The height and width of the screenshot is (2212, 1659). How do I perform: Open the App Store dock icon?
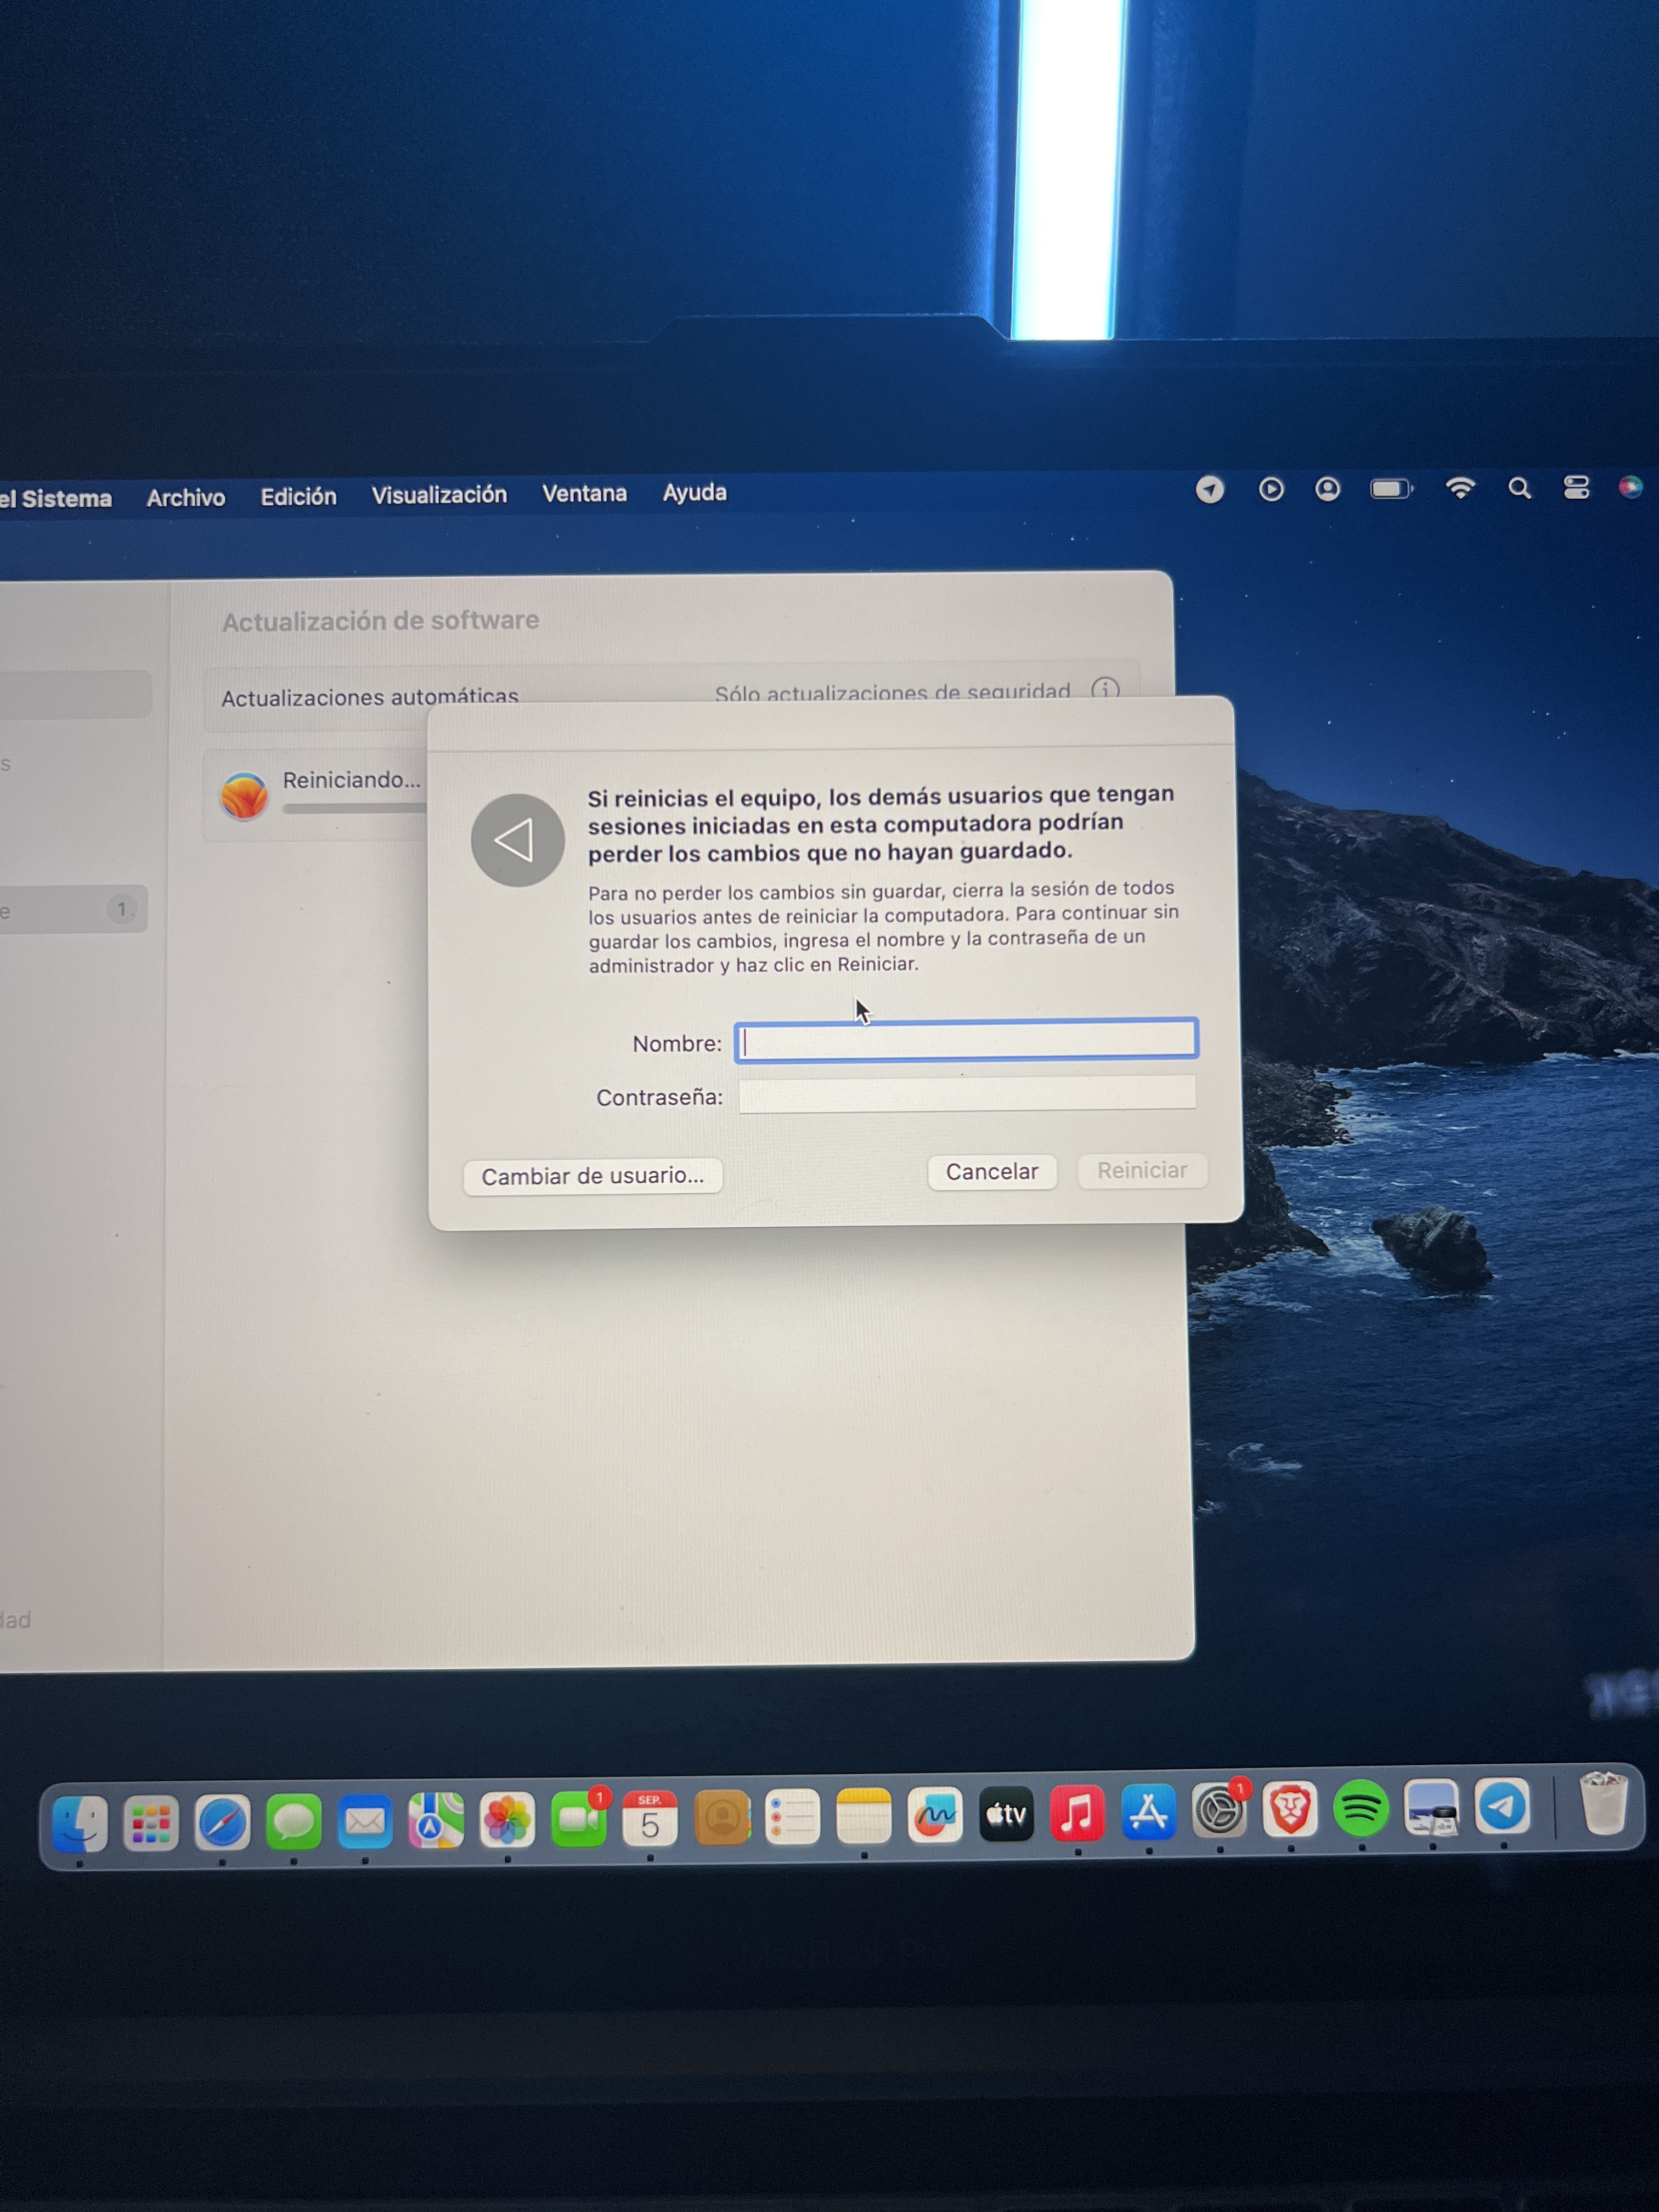point(1147,1812)
